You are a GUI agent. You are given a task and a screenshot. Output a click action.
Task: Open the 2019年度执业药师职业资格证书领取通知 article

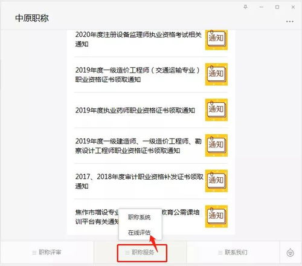pos(135,110)
